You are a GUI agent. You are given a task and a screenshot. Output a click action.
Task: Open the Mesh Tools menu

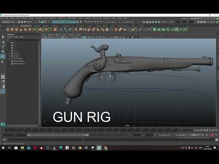[x=62, y=18]
